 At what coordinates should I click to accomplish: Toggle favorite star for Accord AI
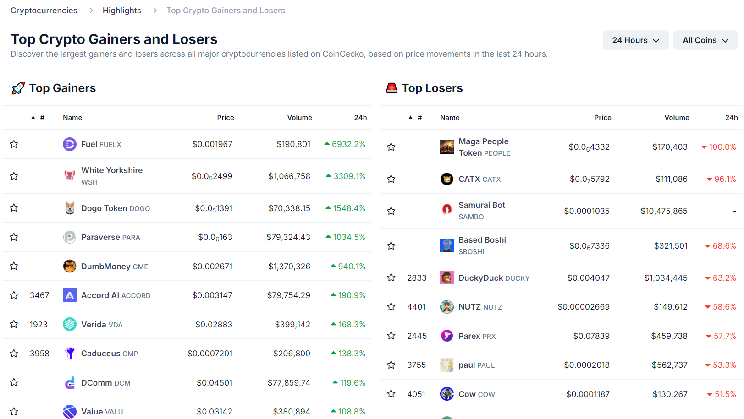tap(14, 295)
